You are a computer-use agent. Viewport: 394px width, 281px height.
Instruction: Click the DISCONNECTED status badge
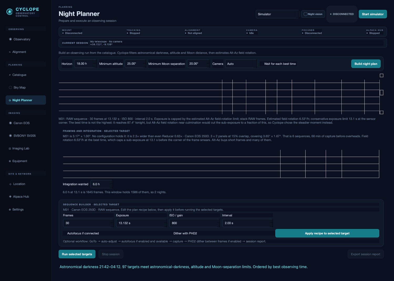[342, 14]
